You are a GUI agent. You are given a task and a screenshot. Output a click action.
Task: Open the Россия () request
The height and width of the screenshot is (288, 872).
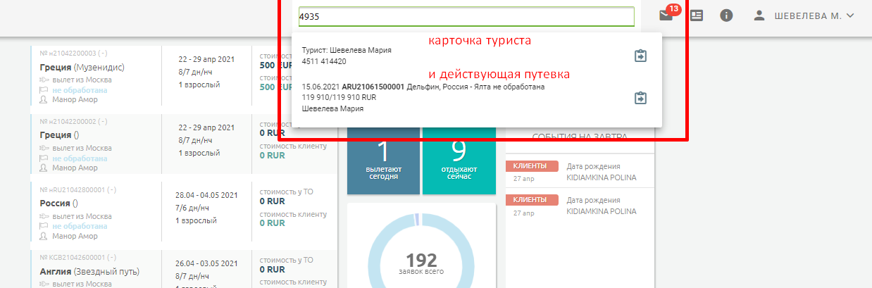pos(58,203)
